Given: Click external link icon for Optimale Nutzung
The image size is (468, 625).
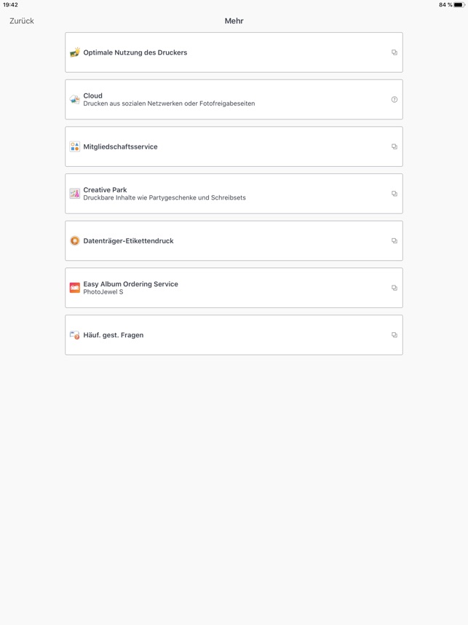Looking at the screenshot, I should [394, 52].
